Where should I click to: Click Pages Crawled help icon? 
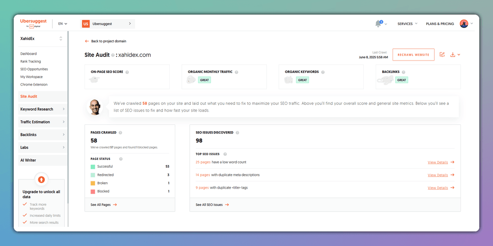pos(121,133)
